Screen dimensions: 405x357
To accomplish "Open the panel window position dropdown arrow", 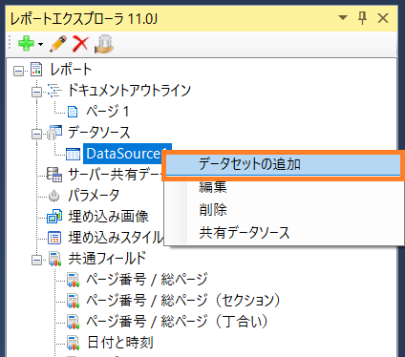I will click(x=343, y=18).
